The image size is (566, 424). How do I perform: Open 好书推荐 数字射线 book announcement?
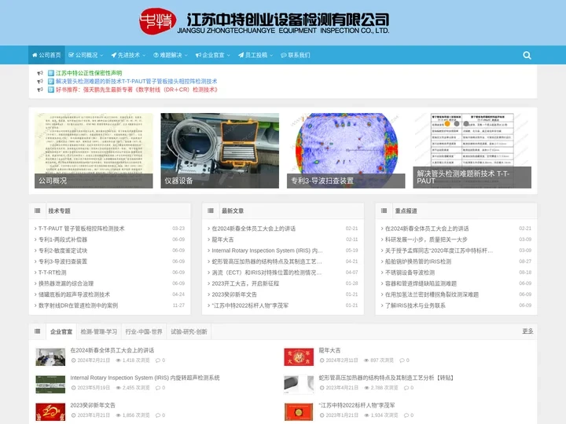point(137,90)
